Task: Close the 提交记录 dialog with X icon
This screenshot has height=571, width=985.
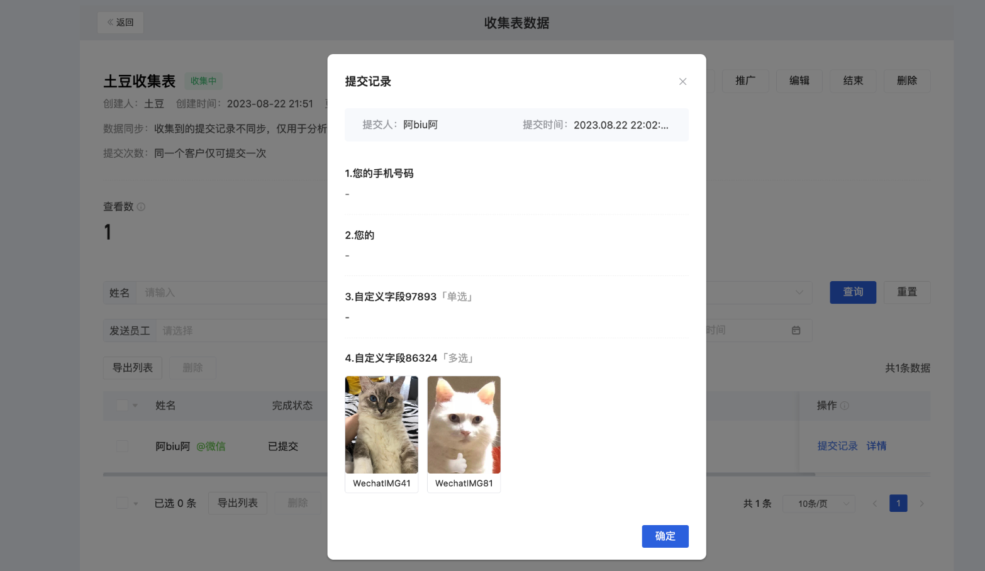Action: pyautogui.click(x=682, y=82)
